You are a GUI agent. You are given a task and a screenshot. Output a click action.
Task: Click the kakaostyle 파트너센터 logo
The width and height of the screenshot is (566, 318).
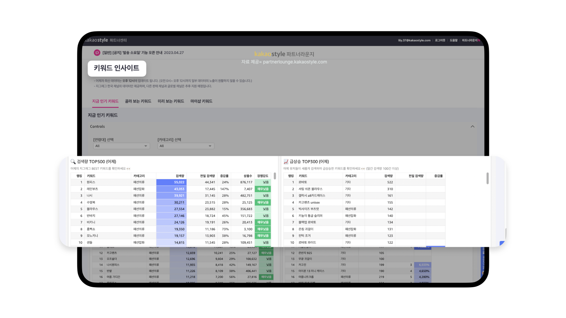click(x=106, y=40)
